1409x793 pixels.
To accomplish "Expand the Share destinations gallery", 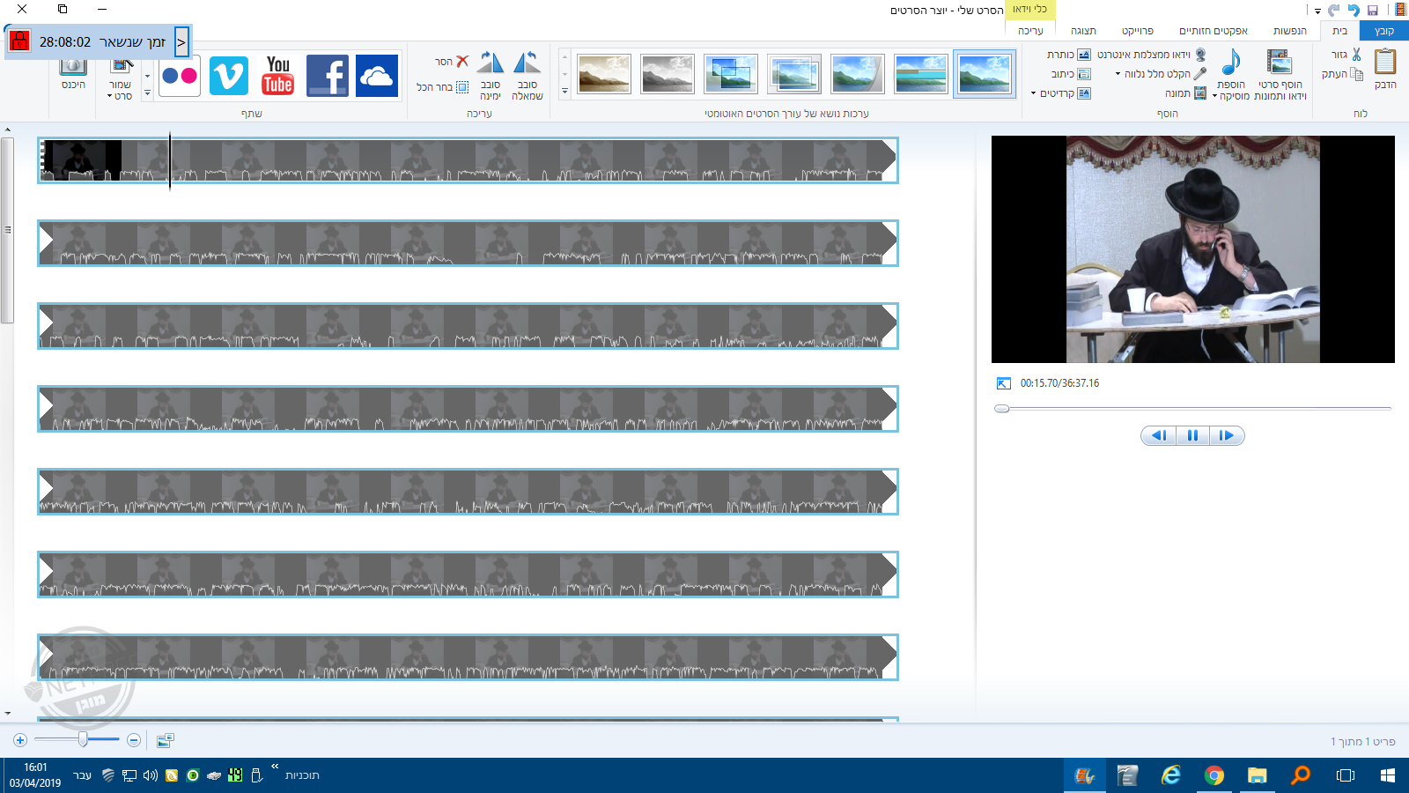I will click(x=147, y=92).
